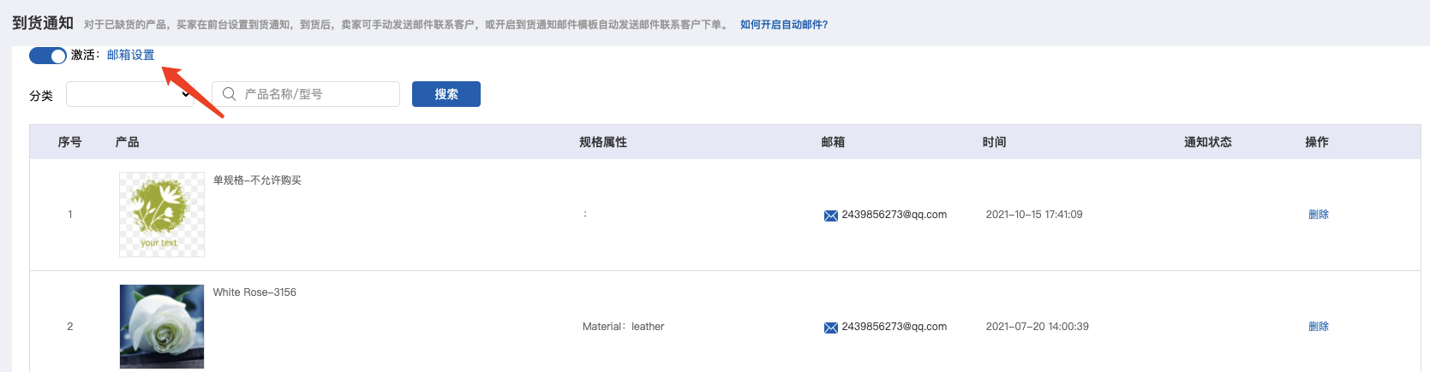1430x372 pixels.
Task: Open the 邮箱设置 link
Action: pyautogui.click(x=131, y=55)
